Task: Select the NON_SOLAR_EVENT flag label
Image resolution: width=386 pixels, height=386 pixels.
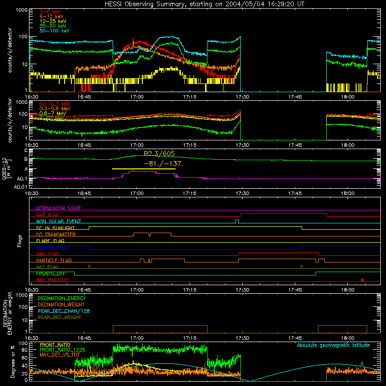Action: point(58,221)
